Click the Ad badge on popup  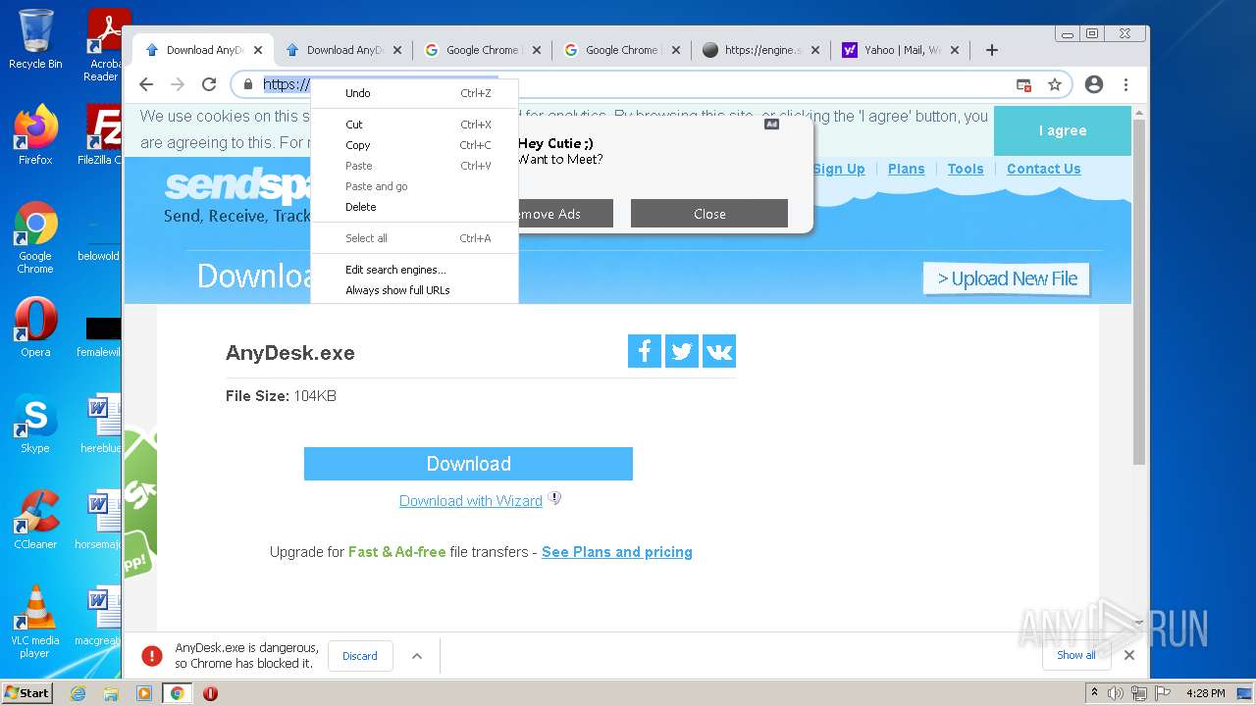pos(772,125)
